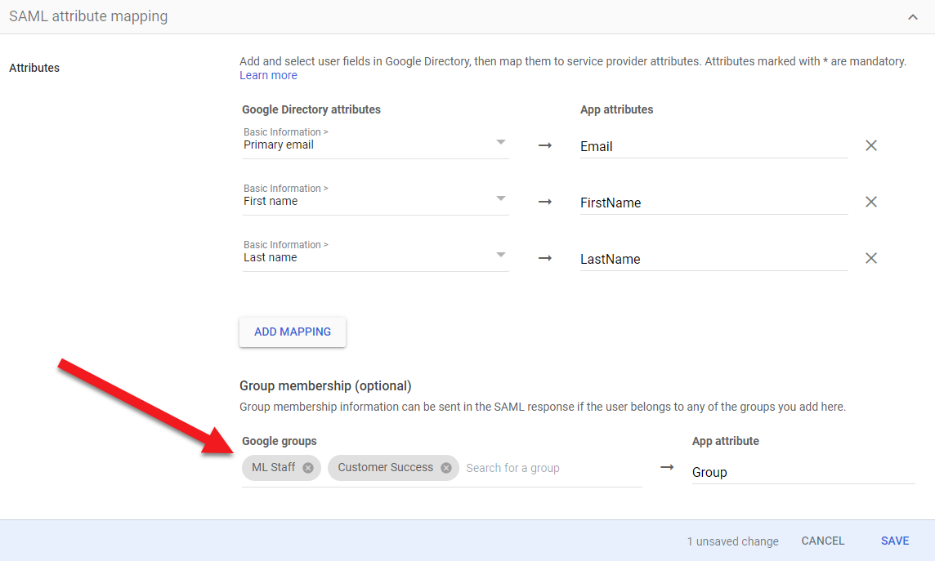Select the Customer Success group chip
935x561 pixels.
[x=385, y=468]
